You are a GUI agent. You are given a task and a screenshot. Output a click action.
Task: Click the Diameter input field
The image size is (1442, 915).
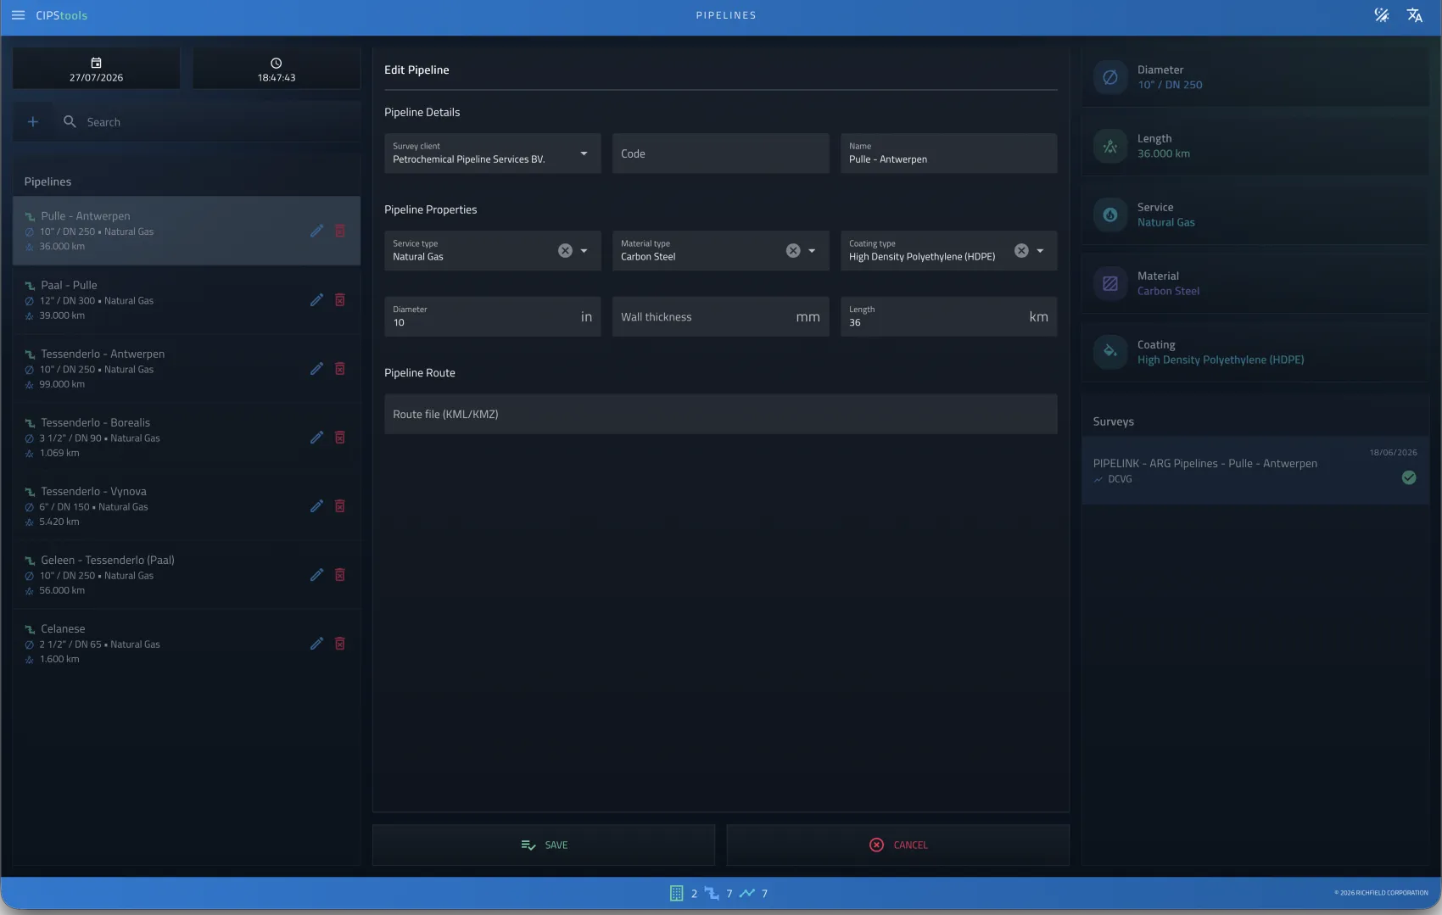point(493,316)
